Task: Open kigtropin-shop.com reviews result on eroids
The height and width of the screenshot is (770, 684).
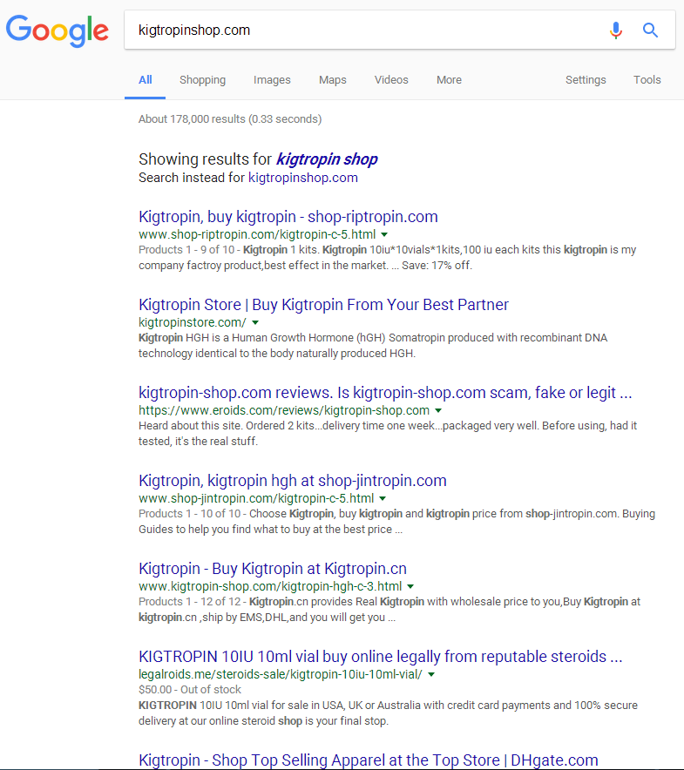Action: [385, 392]
